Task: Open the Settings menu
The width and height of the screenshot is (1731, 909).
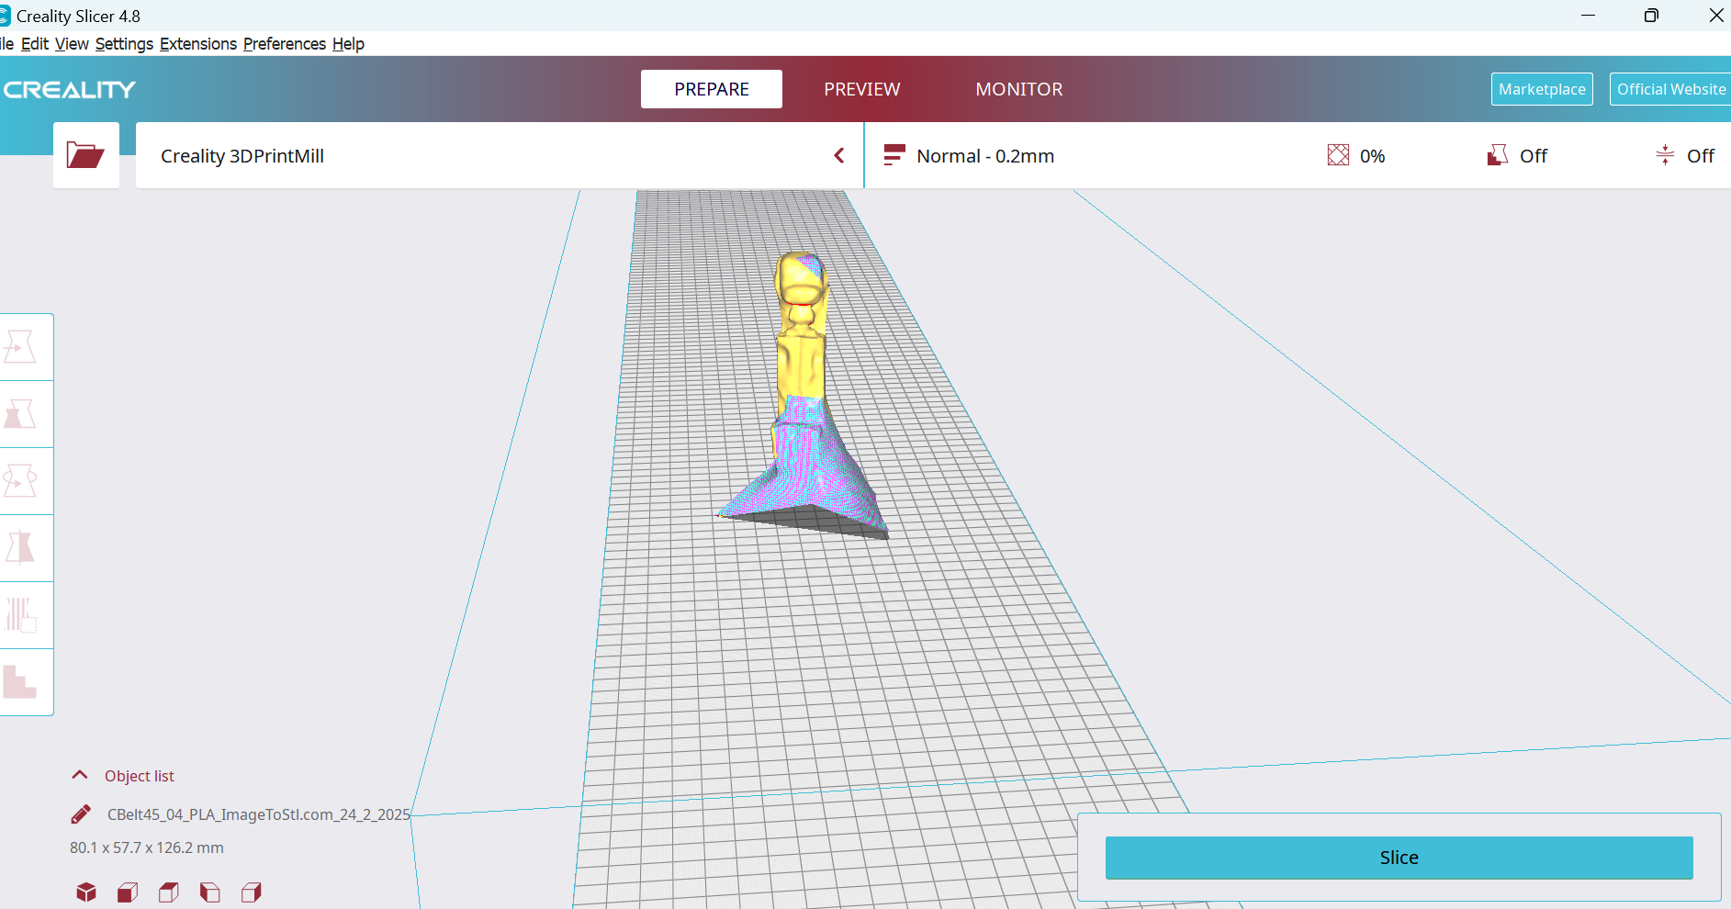Action: [124, 44]
